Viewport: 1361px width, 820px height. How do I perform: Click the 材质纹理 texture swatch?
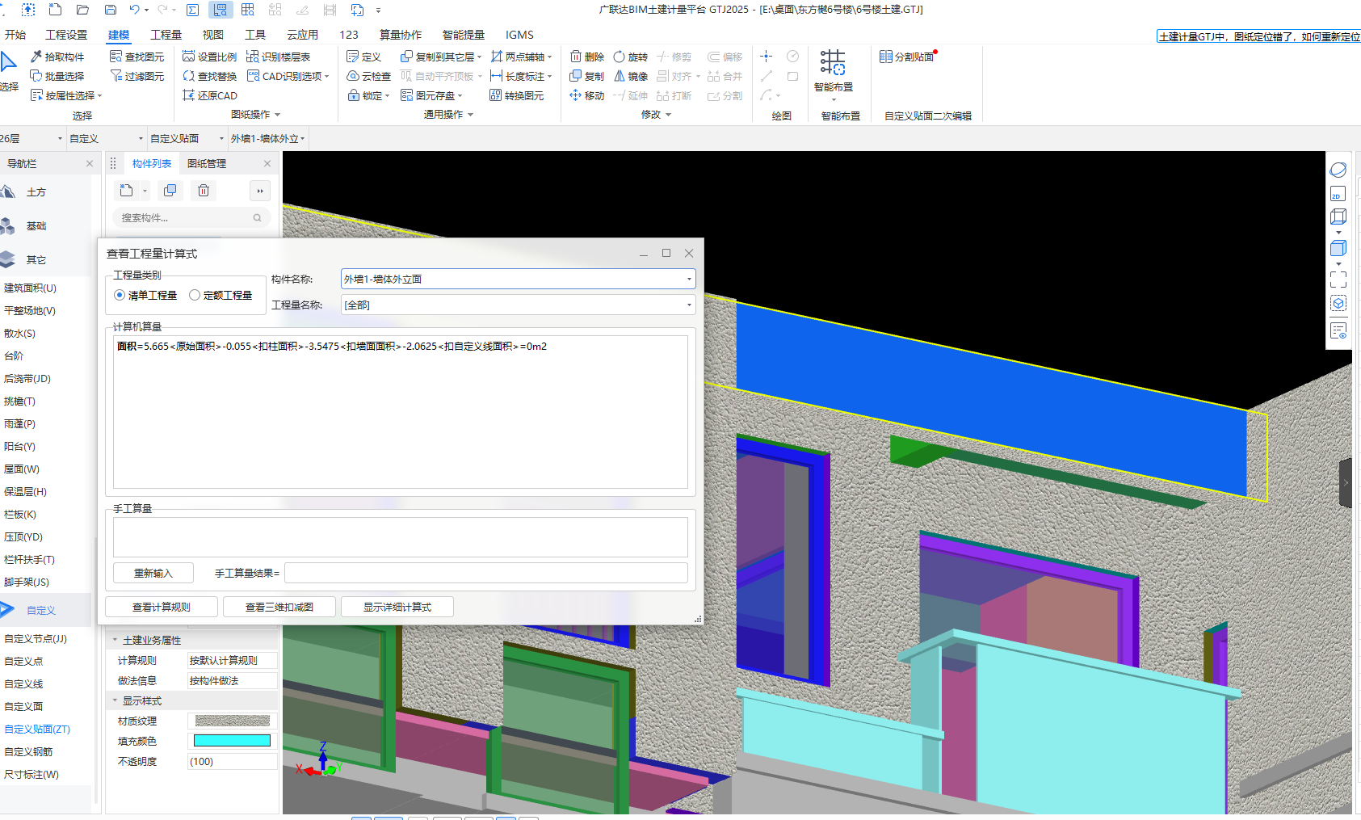point(232,721)
